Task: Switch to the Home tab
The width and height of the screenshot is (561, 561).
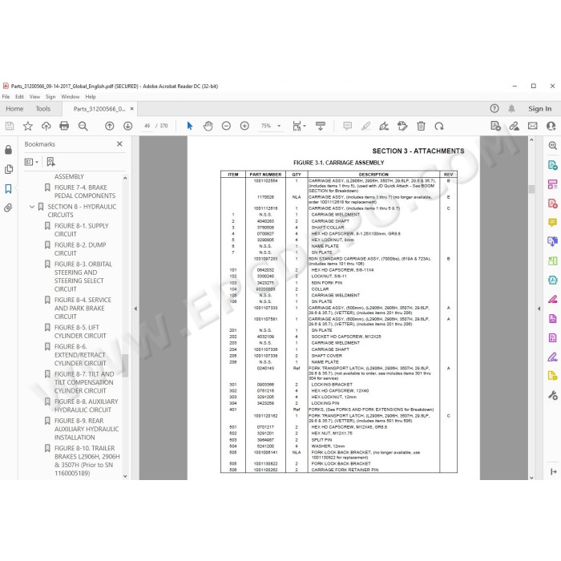Action: [14, 108]
